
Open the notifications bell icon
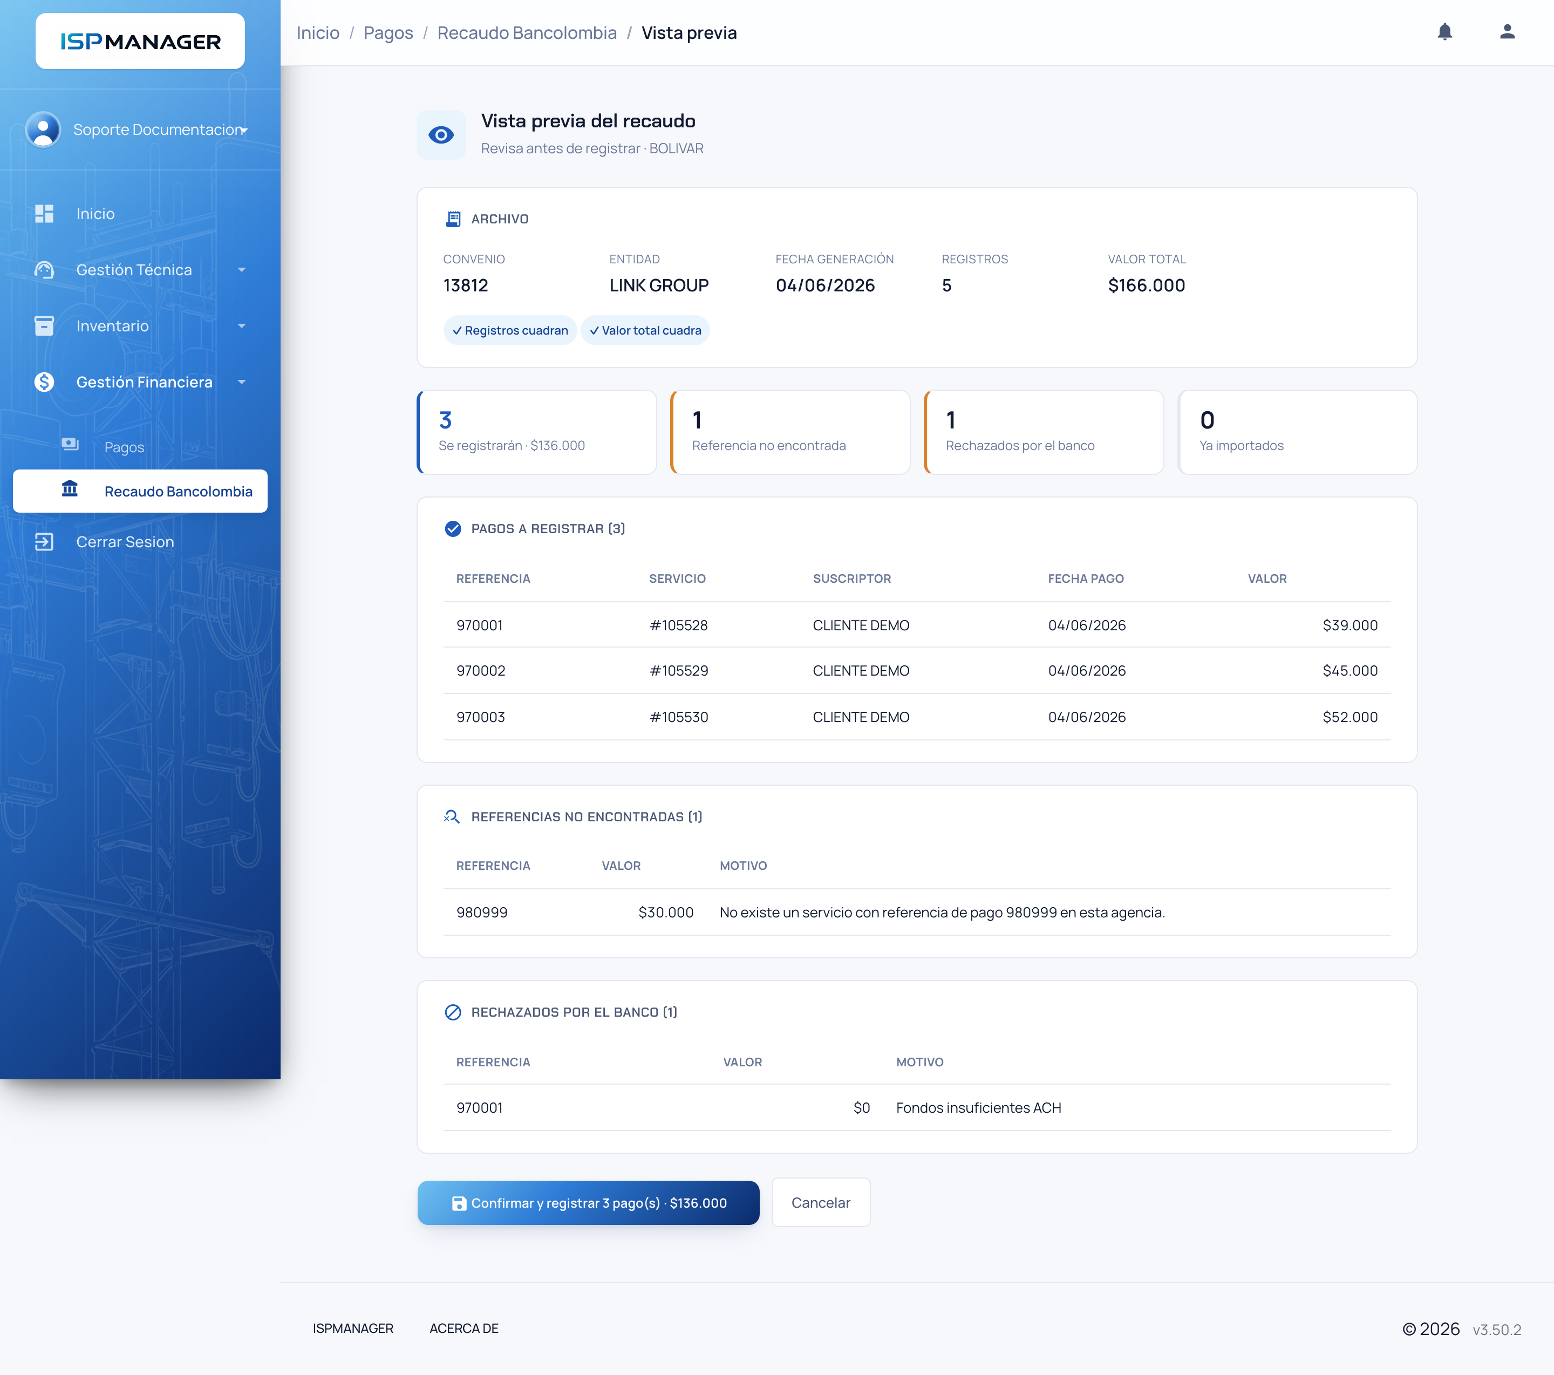1444,32
